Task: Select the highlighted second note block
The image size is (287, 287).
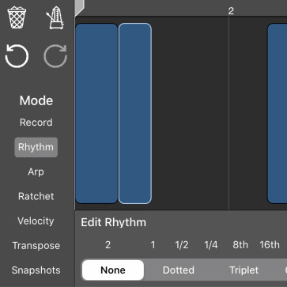Action: (135, 114)
